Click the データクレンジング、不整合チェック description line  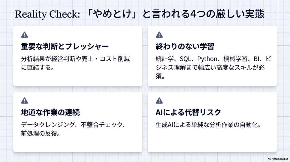click(x=73, y=125)
